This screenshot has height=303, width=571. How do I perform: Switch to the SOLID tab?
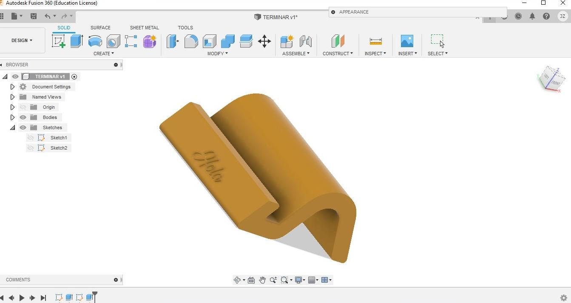click(64, 28)
